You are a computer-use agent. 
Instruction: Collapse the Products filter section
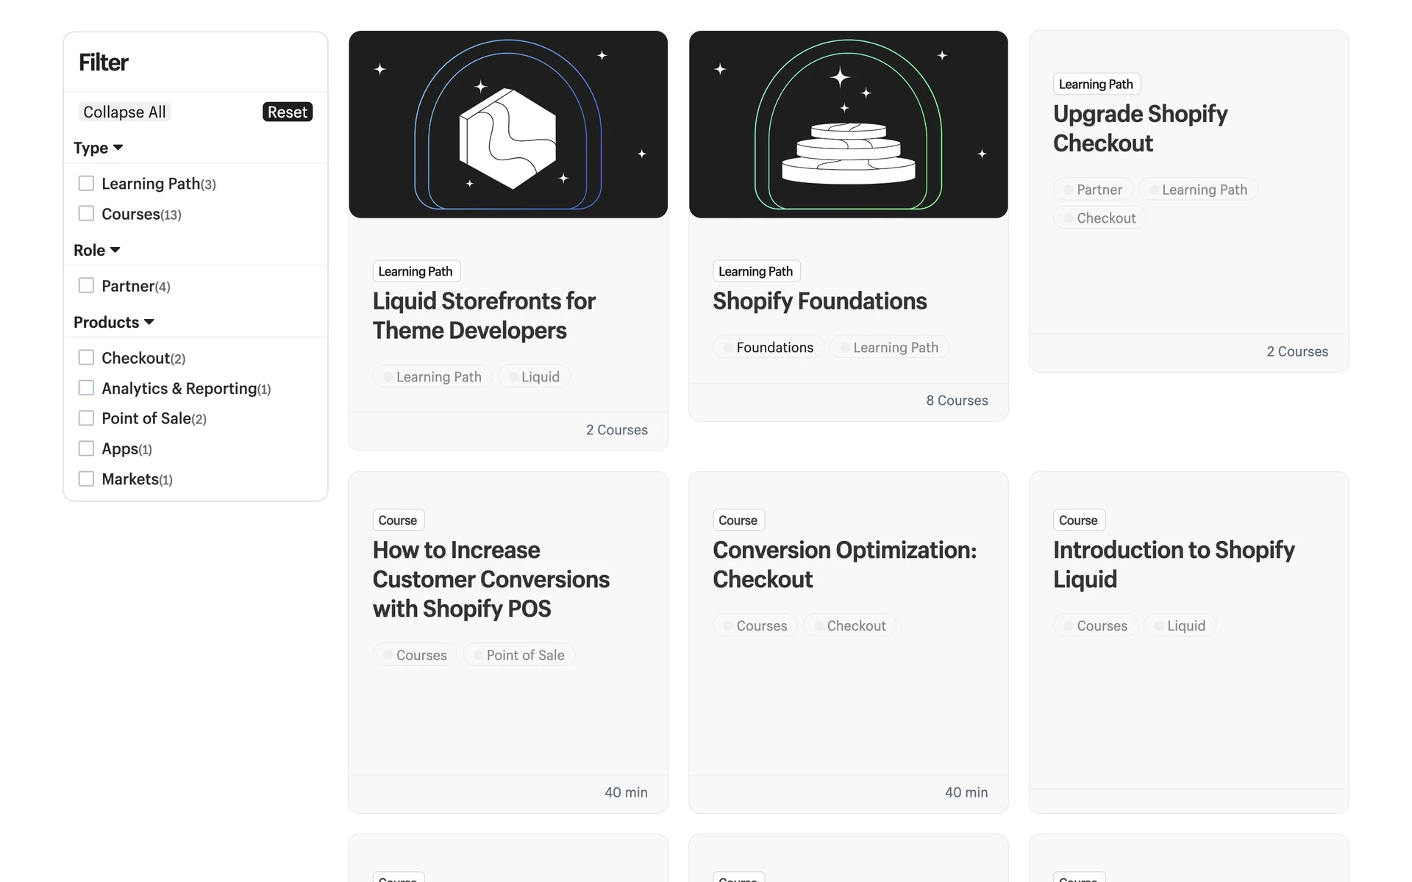[x=114, y=322]
